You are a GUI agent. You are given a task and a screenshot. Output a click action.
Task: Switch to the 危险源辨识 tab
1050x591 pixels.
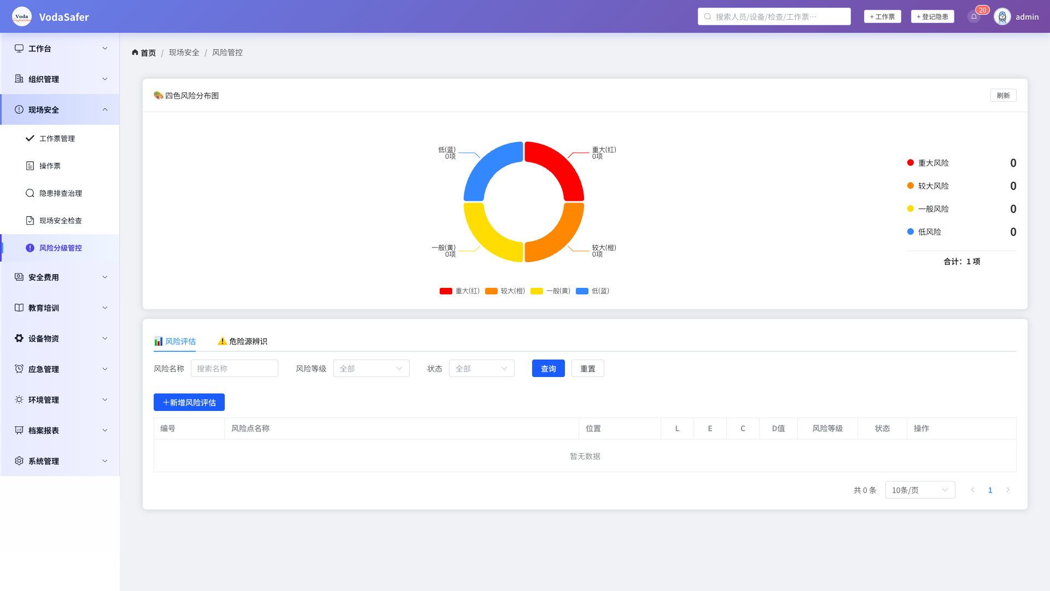(x=242, y=341)
